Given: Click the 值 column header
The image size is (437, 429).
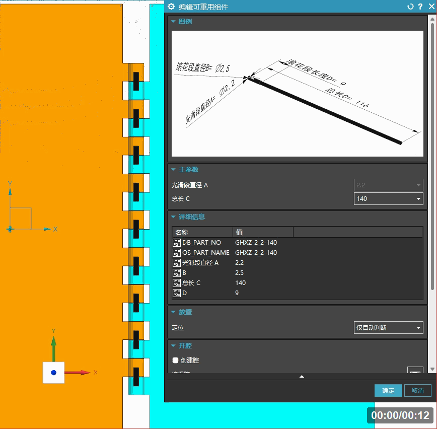Looking at the screenshot, I should pyautogui.click(x=263, y=232).
